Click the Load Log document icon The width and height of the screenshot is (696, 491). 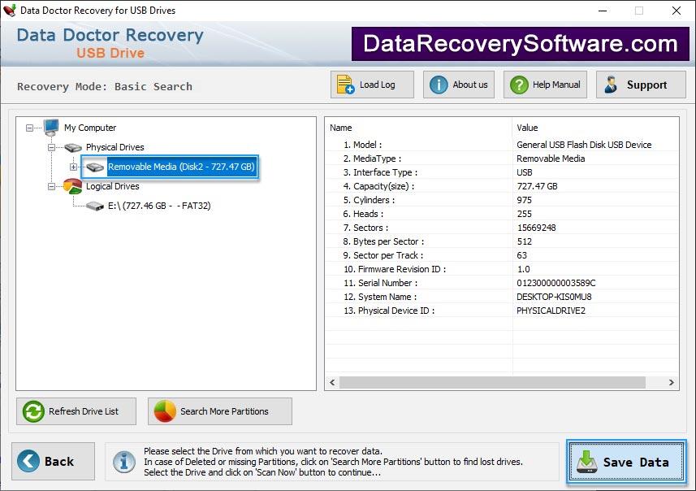345,85
